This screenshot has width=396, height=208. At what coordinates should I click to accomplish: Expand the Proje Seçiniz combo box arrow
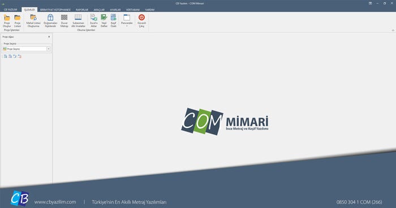49,49
